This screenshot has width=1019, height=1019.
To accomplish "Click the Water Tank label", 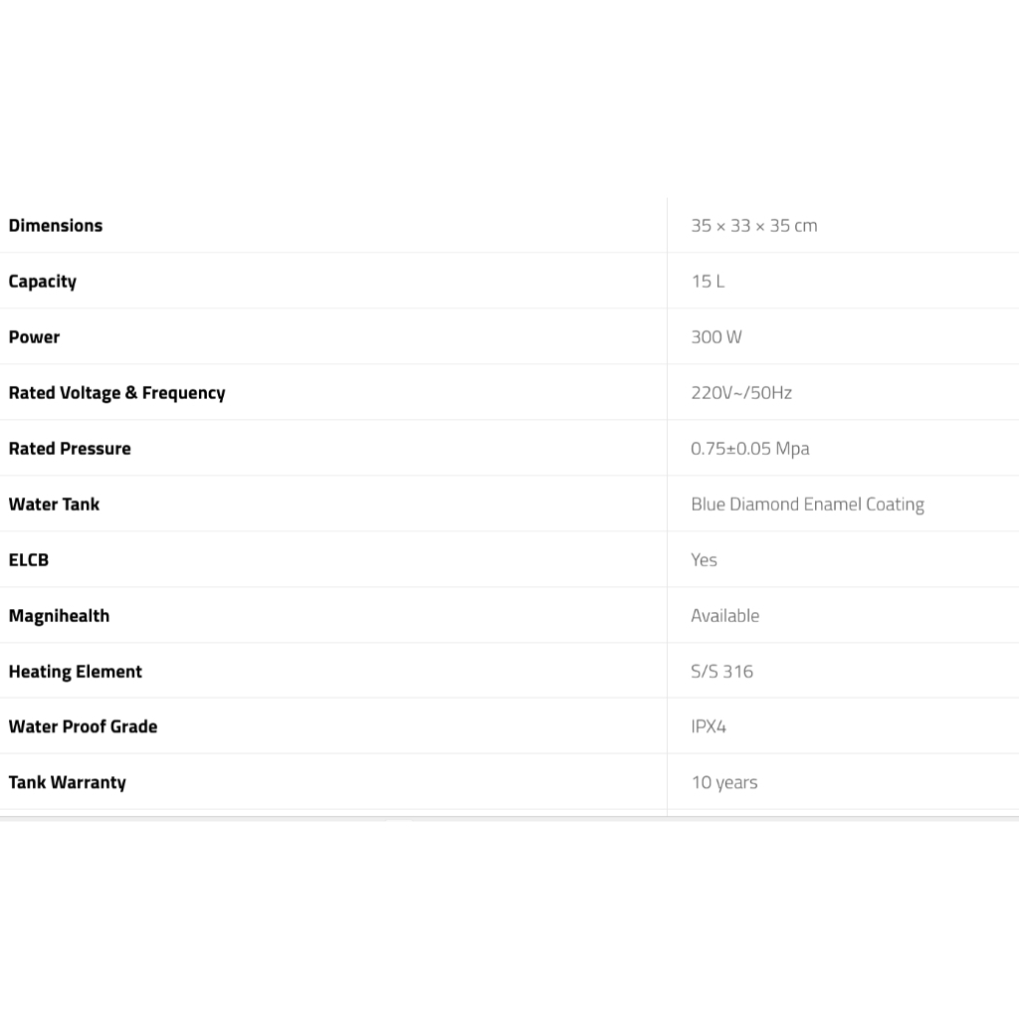I will point(54,505).
